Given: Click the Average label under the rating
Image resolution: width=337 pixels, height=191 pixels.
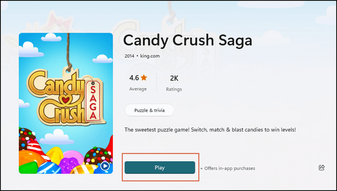Looking at the screenshot, I should click(138, 89).
